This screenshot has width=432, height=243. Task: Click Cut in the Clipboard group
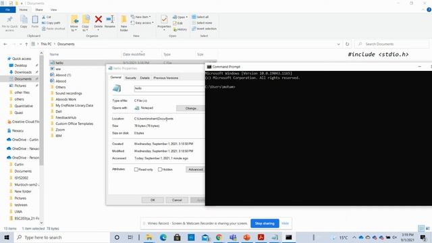click(x=47, y=17)
